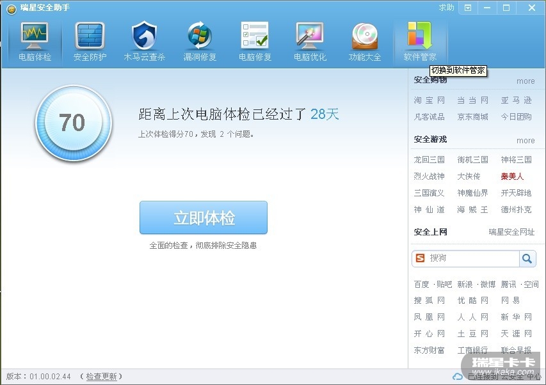Select the 安全防护 firewall icon
The image size is (546, 385).
[90, 35]
